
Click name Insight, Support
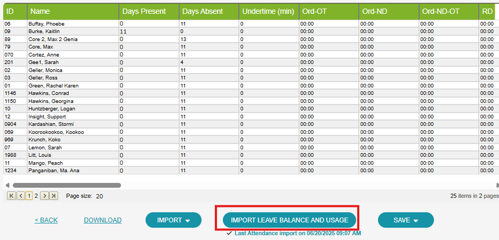47,116
